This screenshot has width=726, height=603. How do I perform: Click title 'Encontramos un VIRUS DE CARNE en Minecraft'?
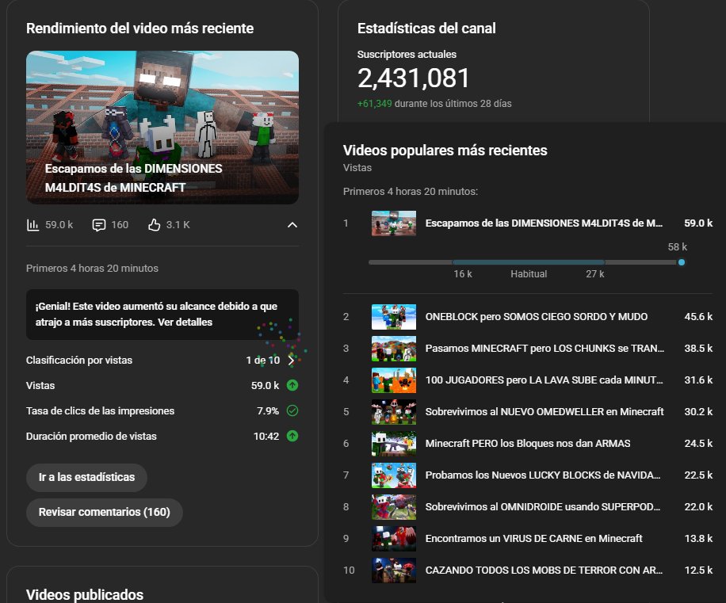click(534, 539)
